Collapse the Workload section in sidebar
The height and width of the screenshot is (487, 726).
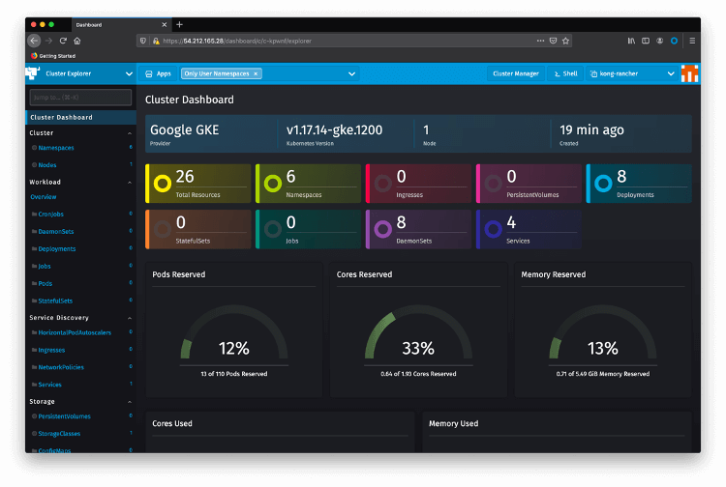click(131, 182)
